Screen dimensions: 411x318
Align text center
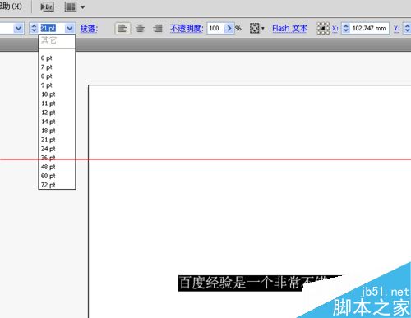point(140,28)
